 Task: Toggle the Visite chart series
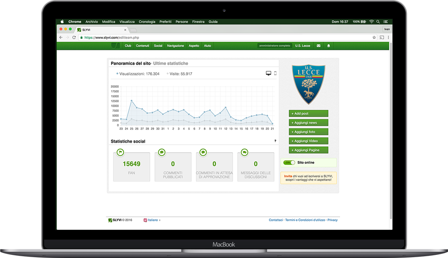click(x=180, y=74)
